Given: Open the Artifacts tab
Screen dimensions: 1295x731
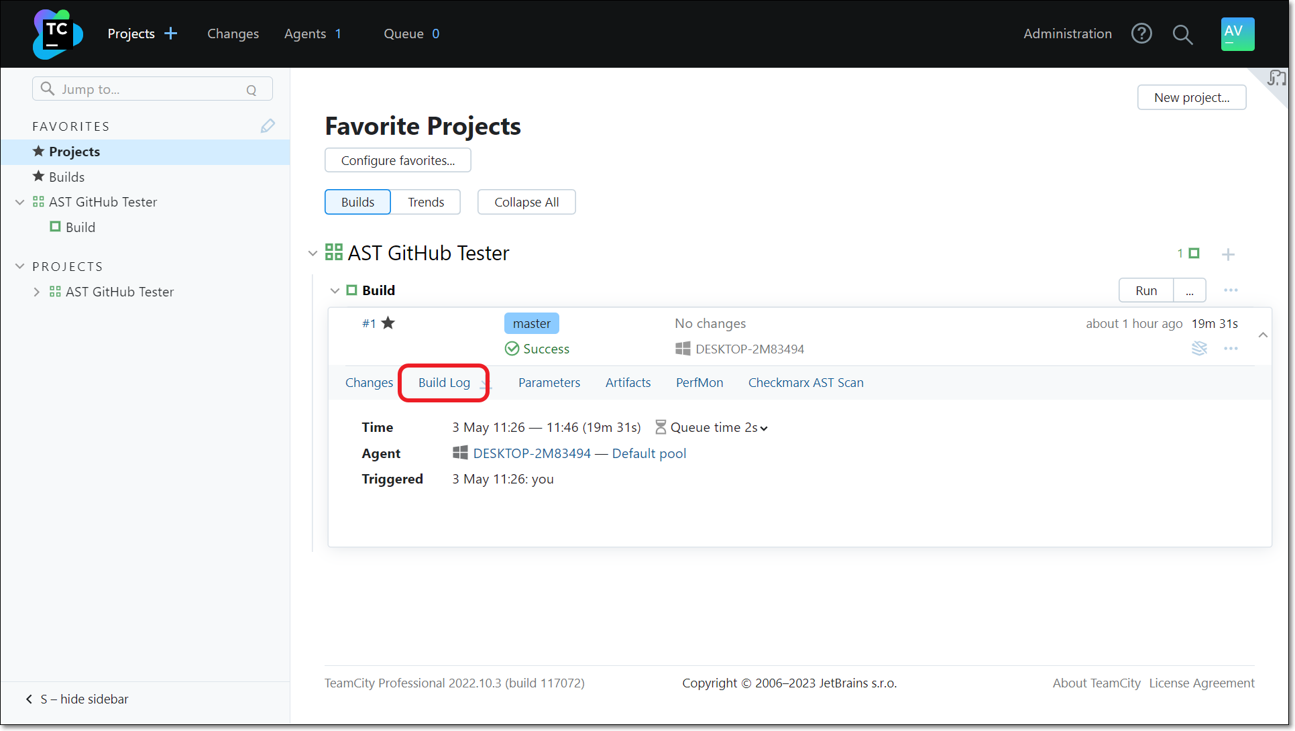Looking at the screenshot, I should [x=628, y=382].
